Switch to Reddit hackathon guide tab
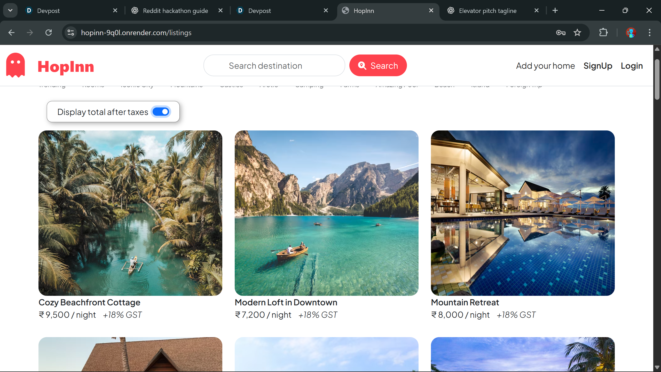661x372 pixels. coord(175,11)
